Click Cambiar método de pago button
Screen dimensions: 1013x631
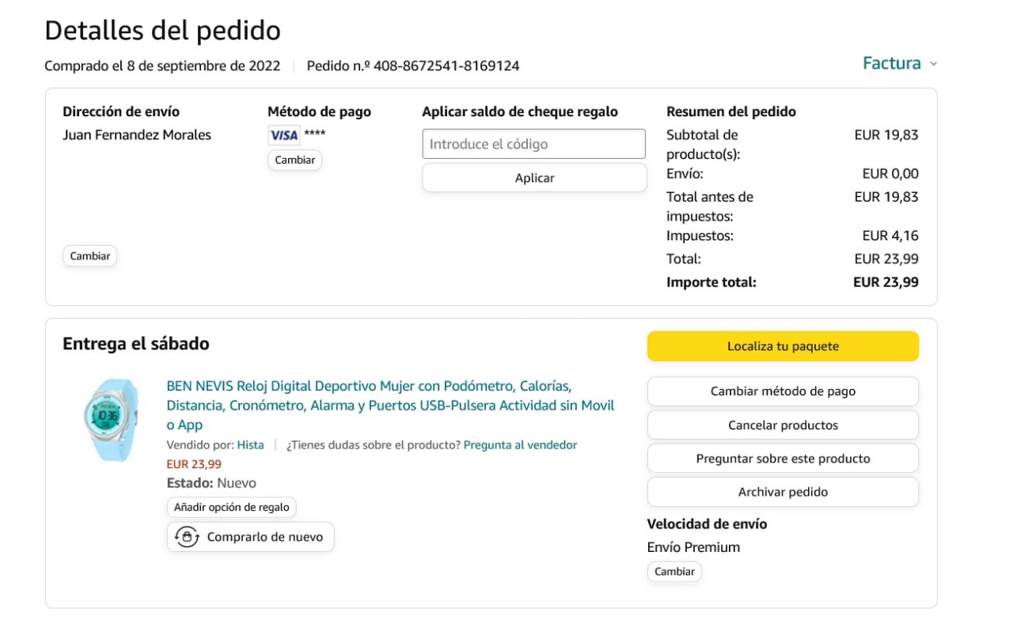783,391
